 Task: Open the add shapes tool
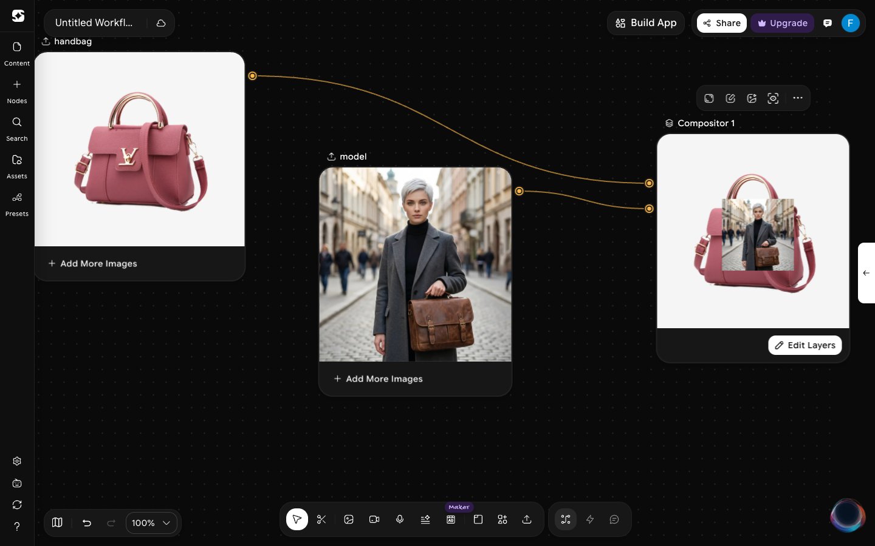point(503,519)
